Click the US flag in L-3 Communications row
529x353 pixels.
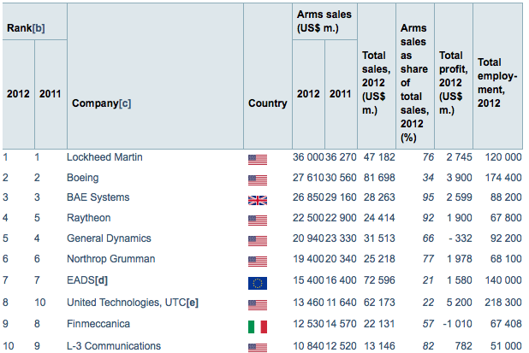257,347
